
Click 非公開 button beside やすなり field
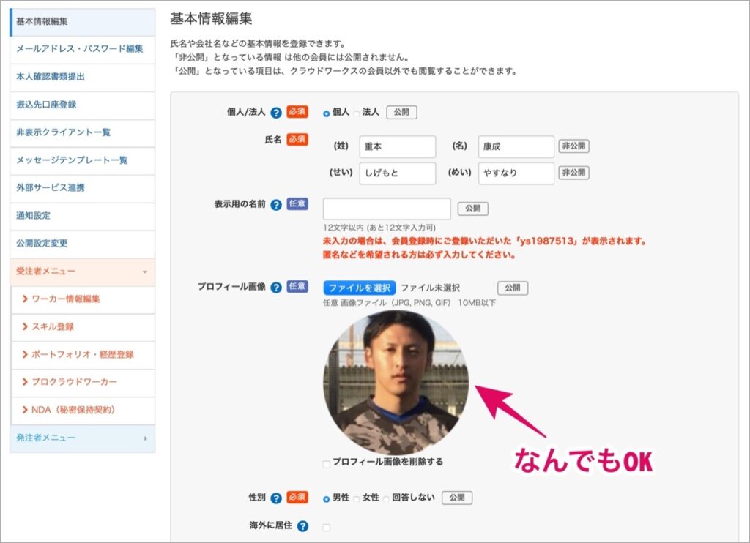573,173
